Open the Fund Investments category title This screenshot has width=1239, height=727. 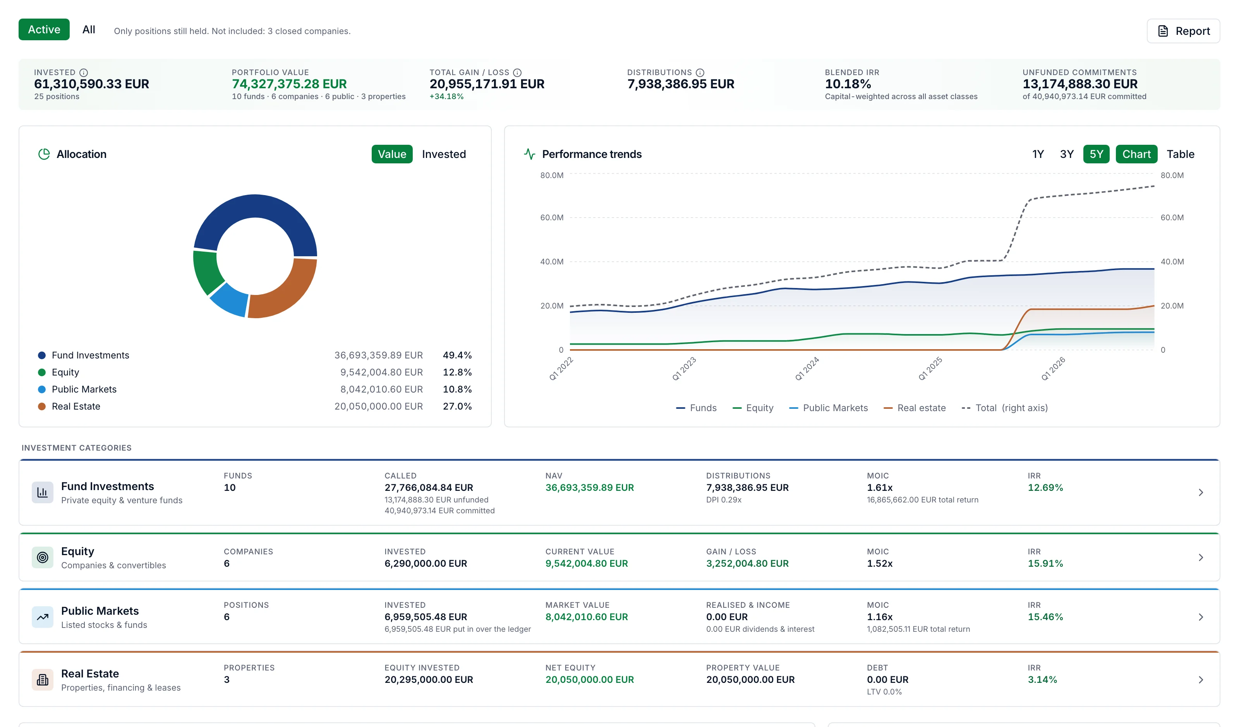coord(107,486)
